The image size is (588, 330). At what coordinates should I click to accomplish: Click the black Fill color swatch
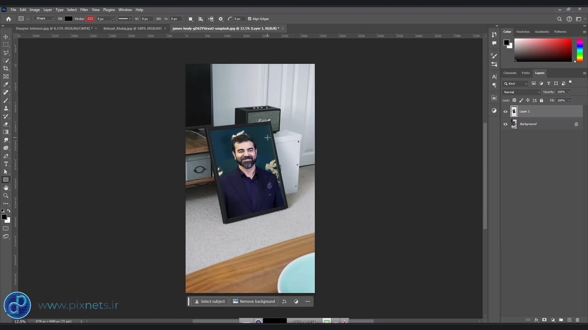[68, 19]
